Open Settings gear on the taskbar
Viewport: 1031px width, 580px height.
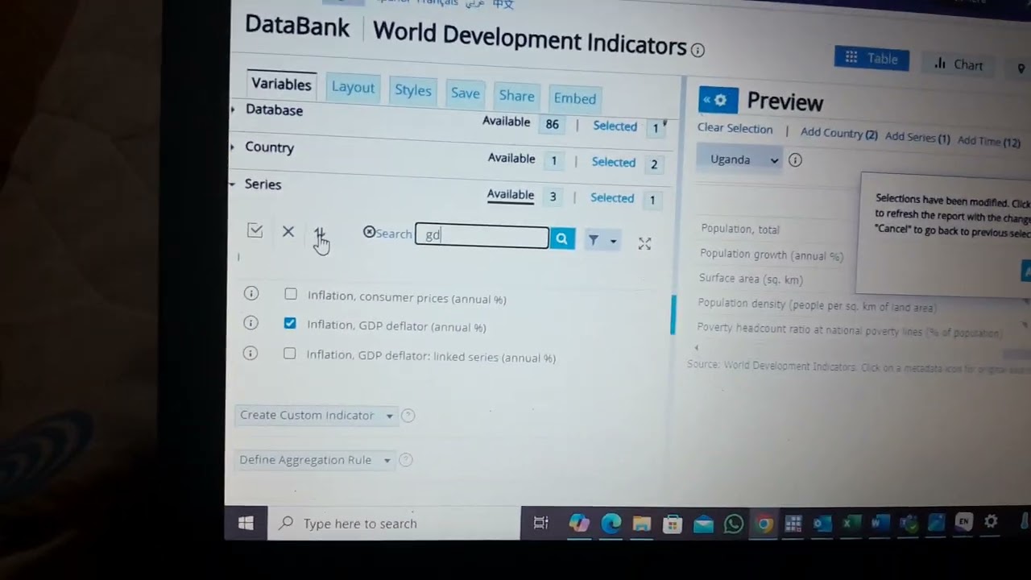pyautogui.click(x=991, y=522)
